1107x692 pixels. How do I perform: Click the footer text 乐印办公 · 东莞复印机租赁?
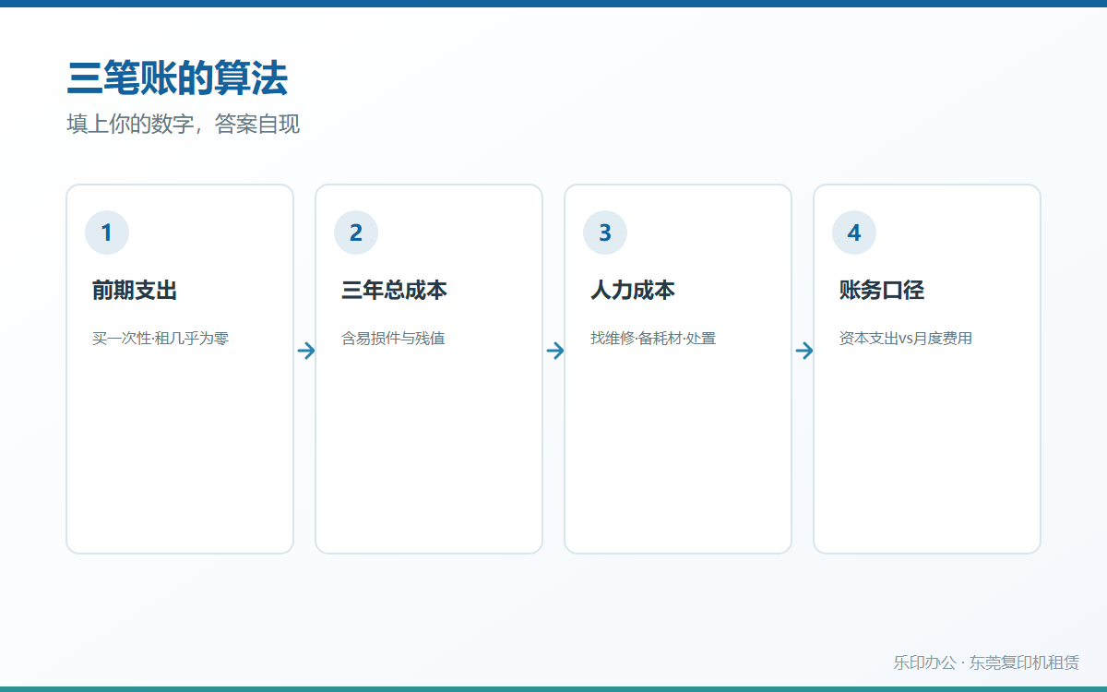[x=986, y=662]
